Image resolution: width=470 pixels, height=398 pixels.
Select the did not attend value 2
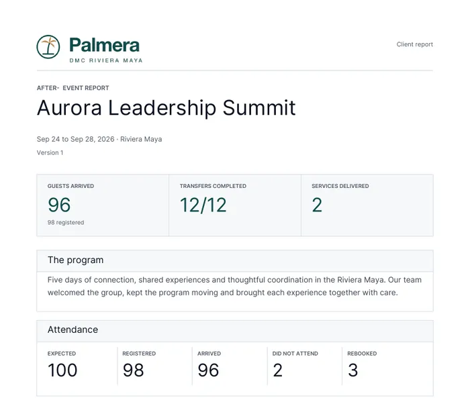(277, 370)
